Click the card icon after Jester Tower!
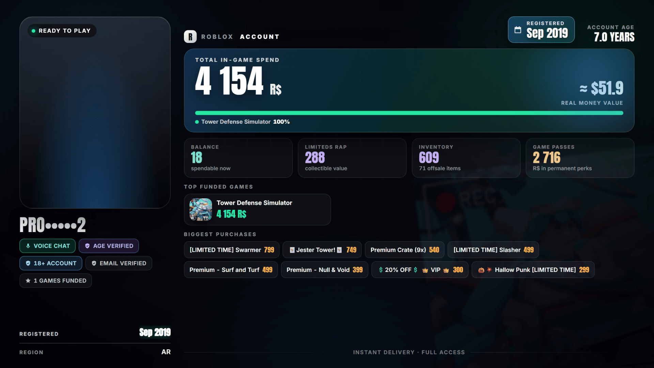Viewport: 654px width, 368px height. pos(339,250)
